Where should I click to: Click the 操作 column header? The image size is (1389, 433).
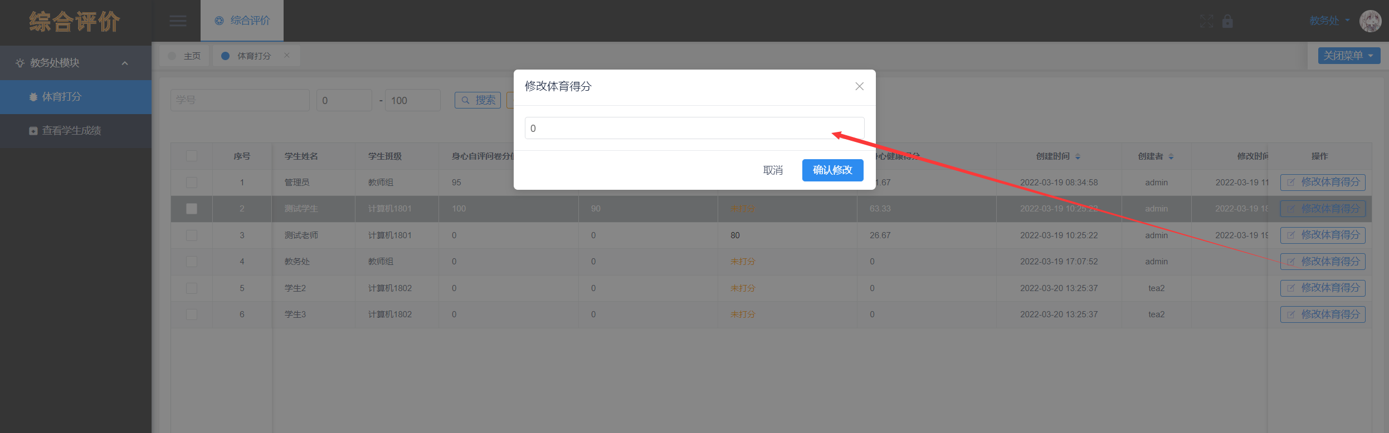click(1319, 156)
